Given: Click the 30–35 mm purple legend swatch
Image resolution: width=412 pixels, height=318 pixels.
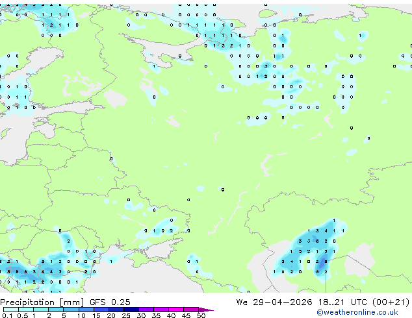Looking at the screenshot, I should [x=146, y=310].
